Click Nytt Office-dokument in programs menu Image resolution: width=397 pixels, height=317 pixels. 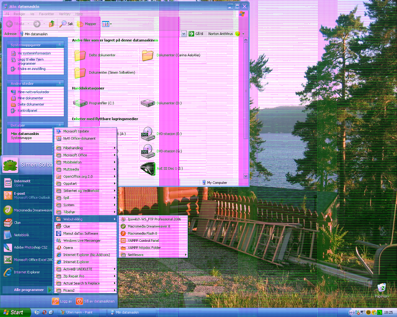[x=86, y=138]
